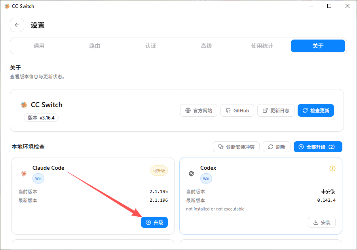
Task: Click Claude Code current version 2.1.195
Action: click(x=159, y=191)
